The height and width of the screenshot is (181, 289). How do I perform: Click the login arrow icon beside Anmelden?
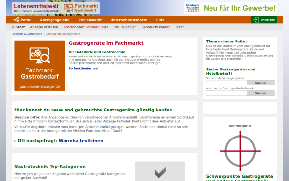point(256,20)
